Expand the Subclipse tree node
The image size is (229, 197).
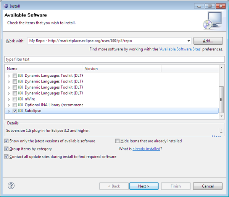click(x=9, y=111)
